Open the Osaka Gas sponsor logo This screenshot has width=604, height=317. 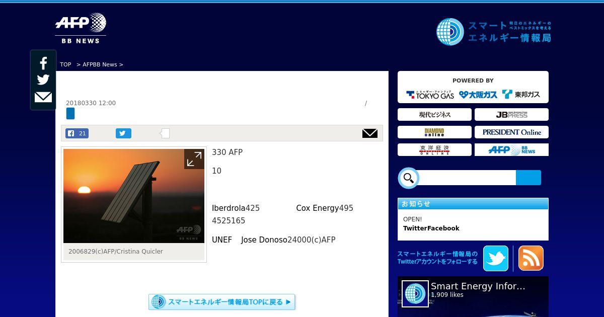478,95
